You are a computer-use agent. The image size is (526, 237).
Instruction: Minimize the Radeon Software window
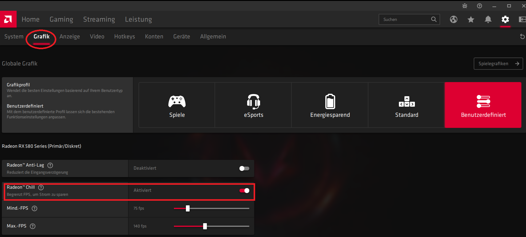tap(494, 6)
